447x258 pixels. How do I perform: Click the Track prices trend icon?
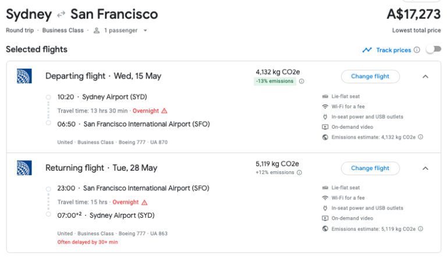point(367,50)
